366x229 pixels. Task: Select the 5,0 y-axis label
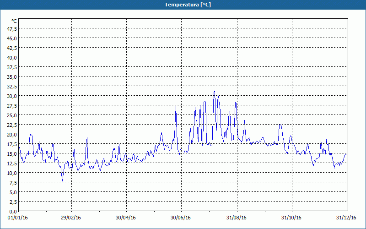point(13,192)
